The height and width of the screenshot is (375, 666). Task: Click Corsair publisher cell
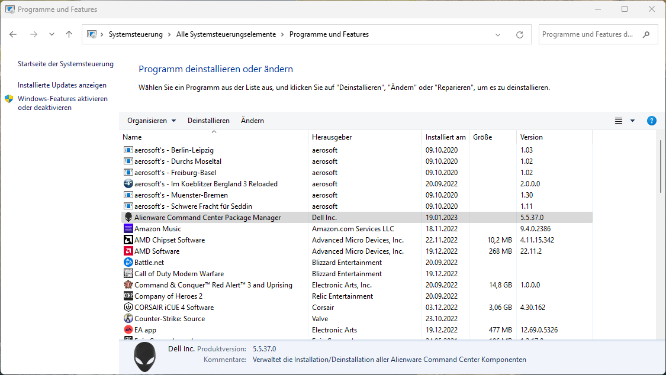click(x=323, y=308)
